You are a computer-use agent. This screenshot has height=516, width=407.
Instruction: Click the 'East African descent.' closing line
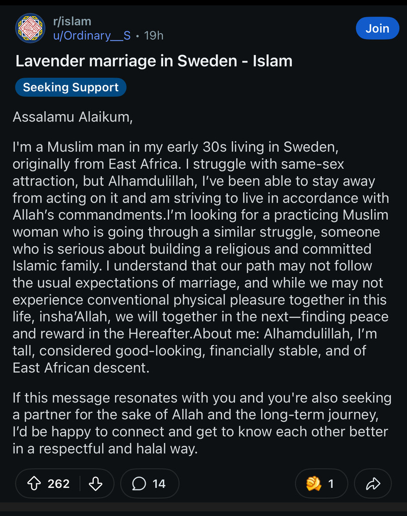(81, 367)
